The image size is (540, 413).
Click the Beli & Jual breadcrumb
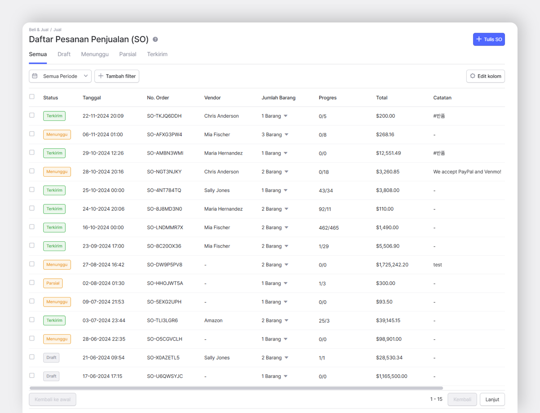pyautogui.click(x=39, y=30)
